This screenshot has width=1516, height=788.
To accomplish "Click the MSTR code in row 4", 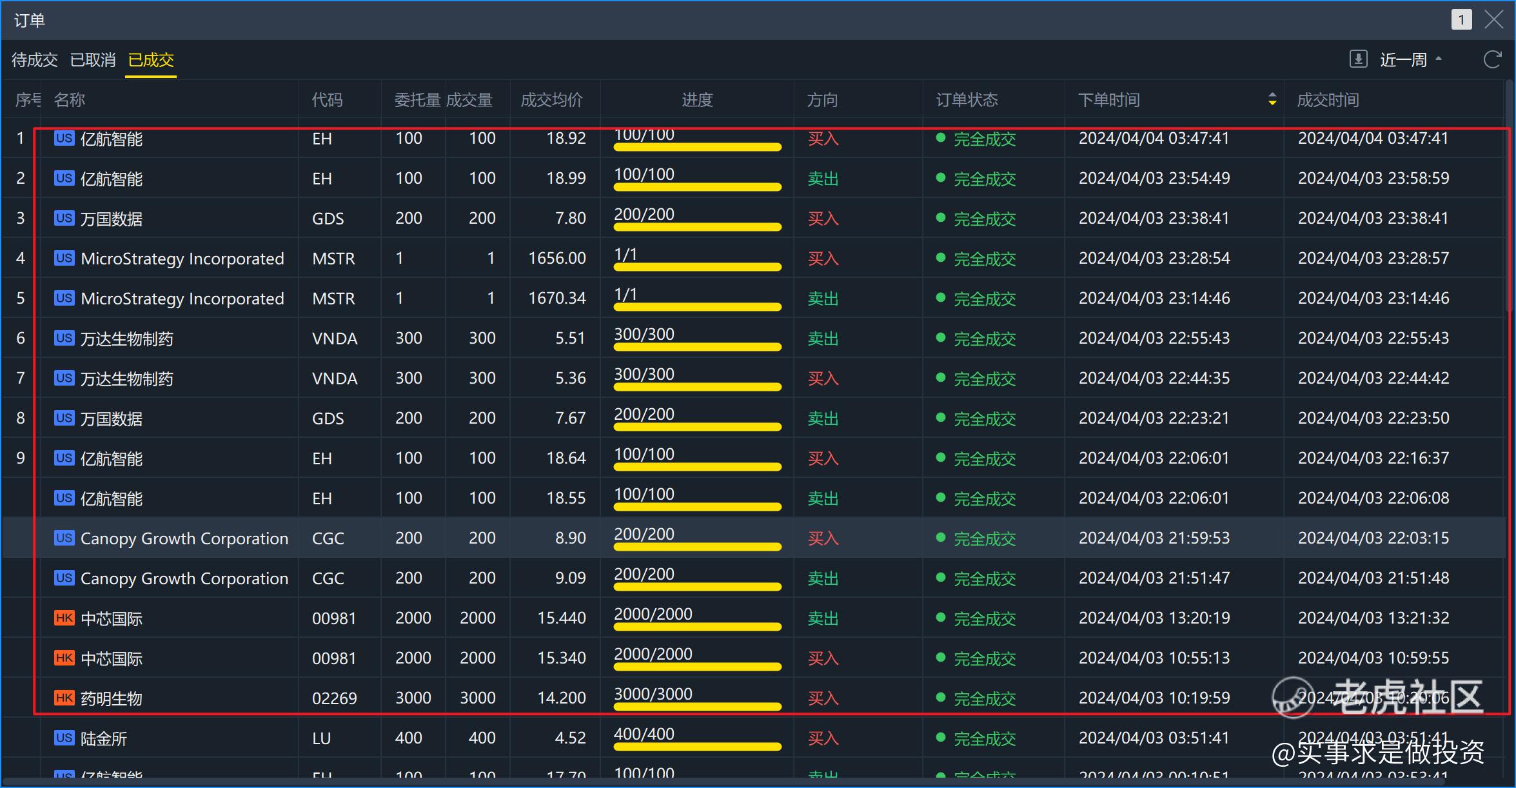I will click(x=333, y=259).
